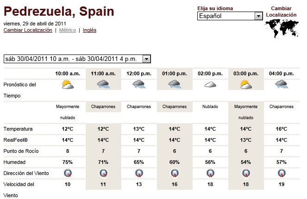This screenshot has height=199, width=307.
Task: Select the 03:00 p.m. column header
Action: click(246, 73)
